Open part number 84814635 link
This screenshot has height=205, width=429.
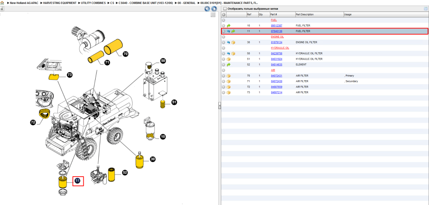pyautogui.click(x=277, y=65)
